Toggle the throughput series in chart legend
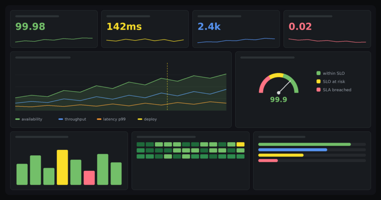This screenshot has width=381, height=200. (x=72, y=119)
